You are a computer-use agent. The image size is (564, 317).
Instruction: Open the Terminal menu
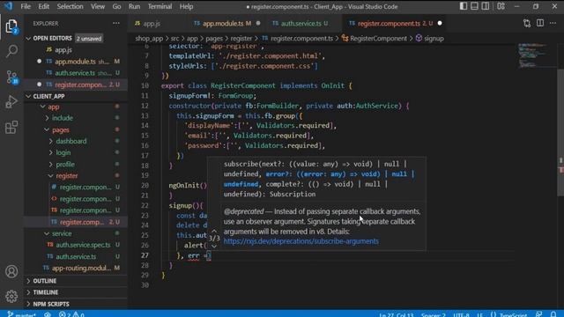click(x=160, y=6)
